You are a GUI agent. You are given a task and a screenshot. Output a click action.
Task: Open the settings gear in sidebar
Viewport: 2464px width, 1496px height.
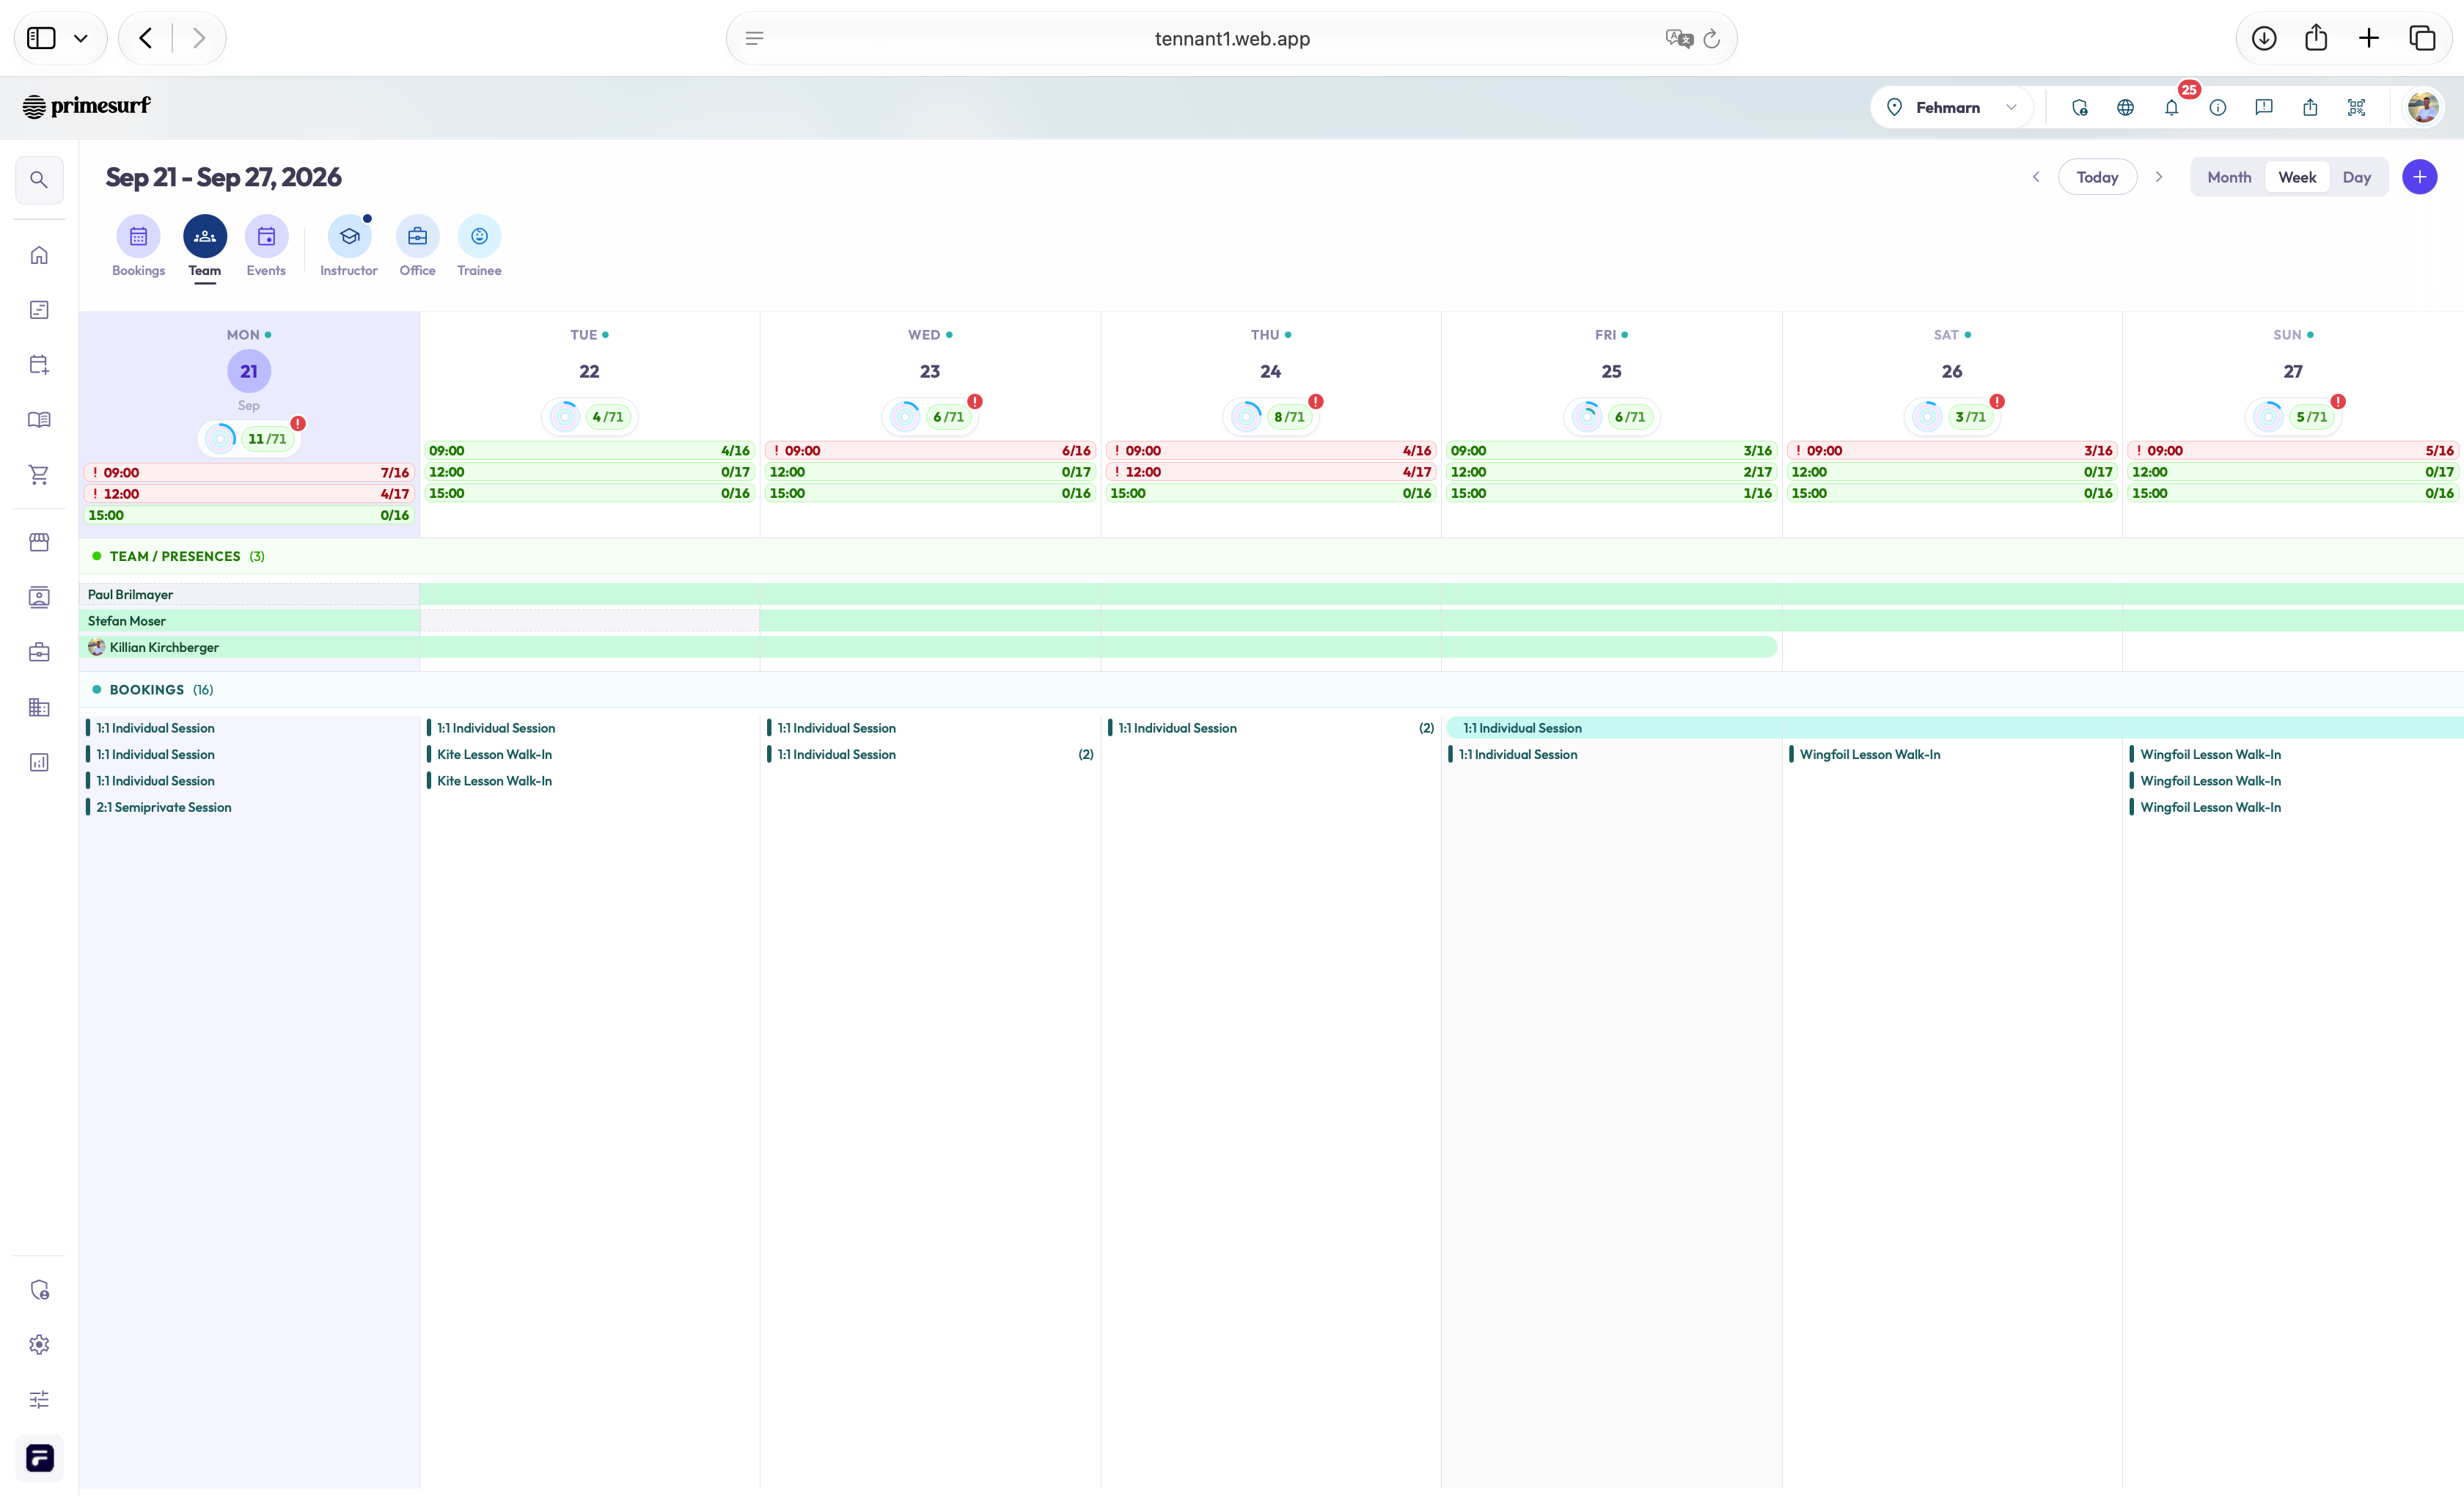point(39,1344)
